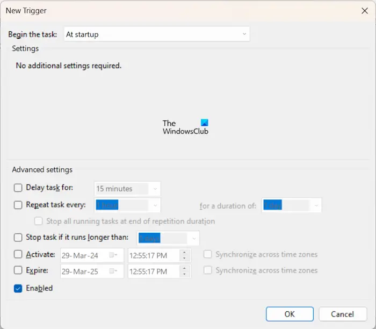
Task: Check Synchronize across time zones for Activate
Action: click(208, 254)
